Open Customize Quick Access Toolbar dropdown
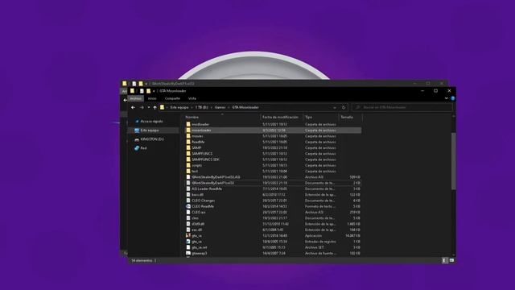Image resolution: width=515 pixels, height=290 pixels. (154, 91)
